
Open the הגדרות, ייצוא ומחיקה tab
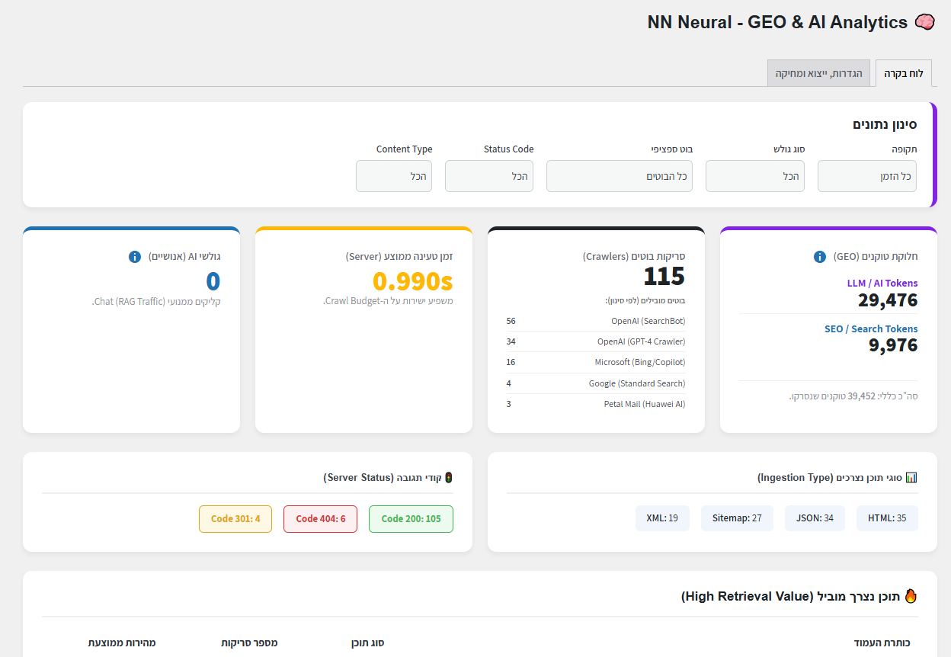(818, 74)
